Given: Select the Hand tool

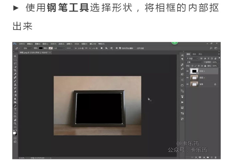Looking at the screenshot, I should (15, 120).
